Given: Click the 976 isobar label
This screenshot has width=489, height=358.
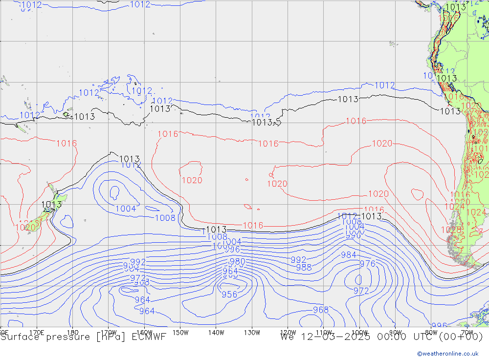Looking at the screenshot, I should [368, 264].
